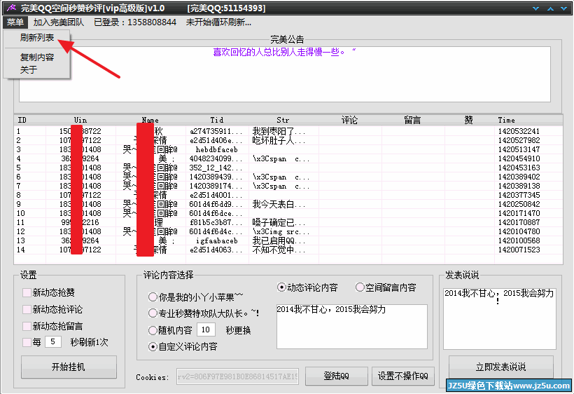This screenshot has width=574, height=394.
Task: Select the 随机内容 radio option
Action: [x=153, y=330]
